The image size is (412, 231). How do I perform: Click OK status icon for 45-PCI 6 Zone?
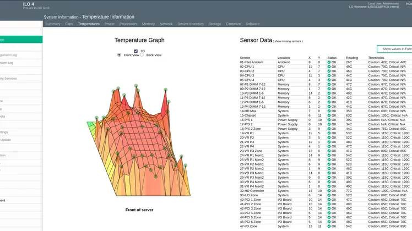click(329, 222)
